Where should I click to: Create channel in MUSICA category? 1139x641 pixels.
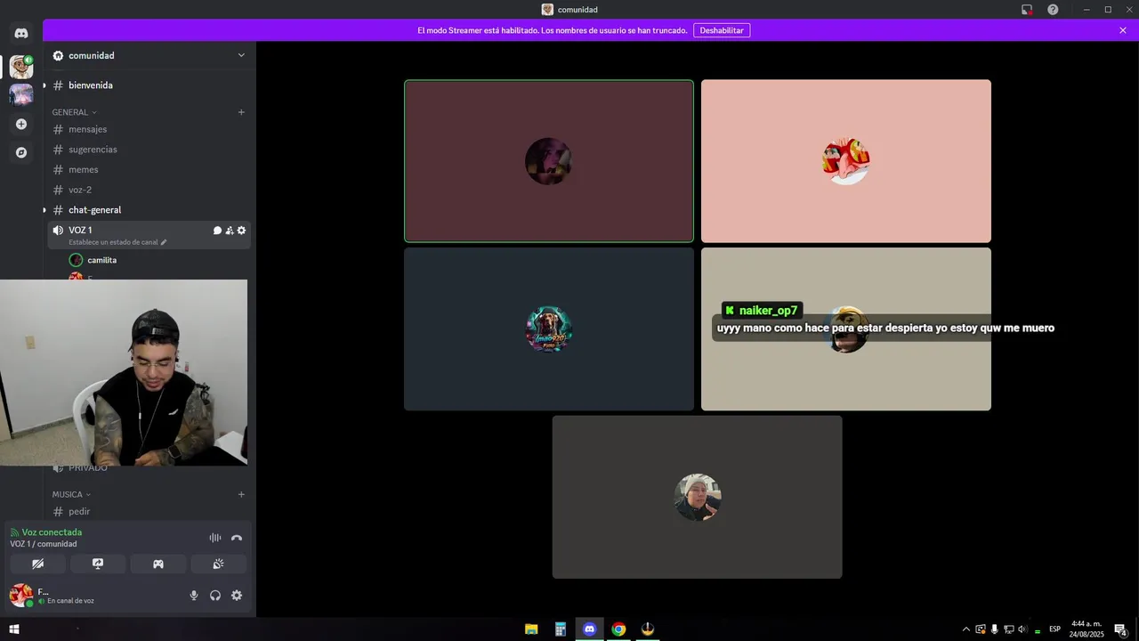tap(241, 494)
